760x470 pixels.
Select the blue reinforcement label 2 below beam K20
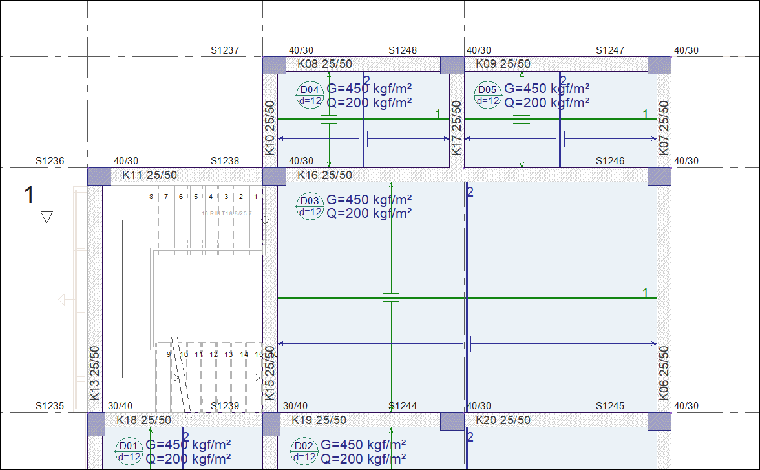470,437
